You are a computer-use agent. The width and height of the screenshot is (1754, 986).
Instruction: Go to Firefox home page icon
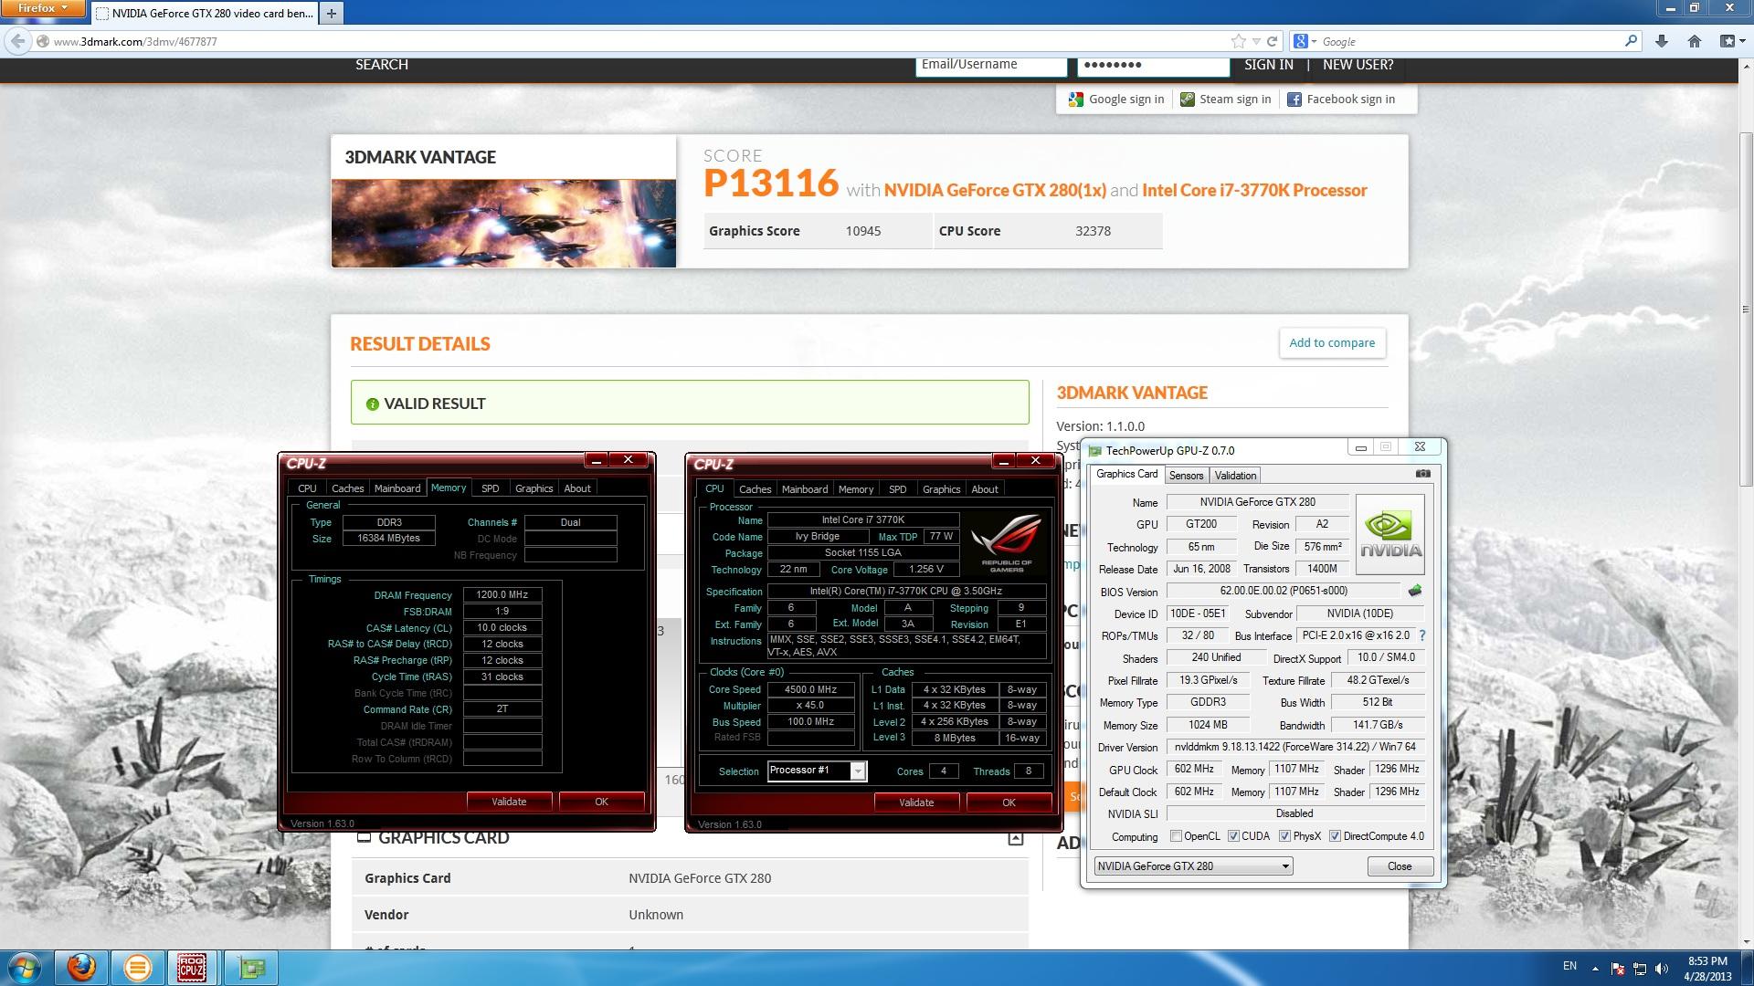tap(1694, 41)
